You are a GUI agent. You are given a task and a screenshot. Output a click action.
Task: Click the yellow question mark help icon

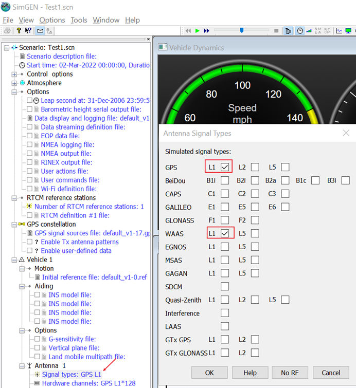[x=19, y=31]
